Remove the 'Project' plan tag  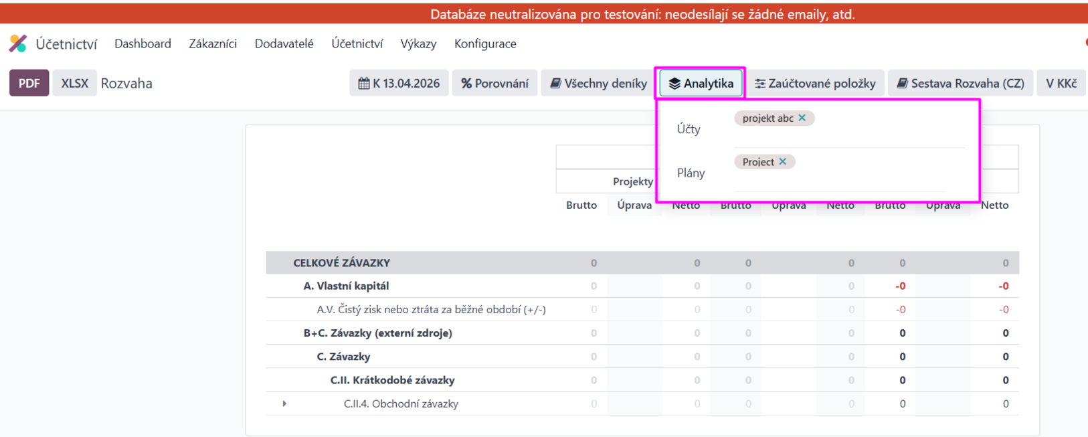tap(783, 161)
